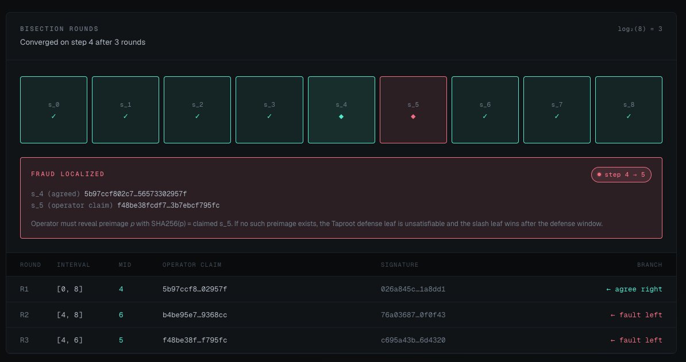Click the 'fault left' branch in R2

click(x=637, y=315)
